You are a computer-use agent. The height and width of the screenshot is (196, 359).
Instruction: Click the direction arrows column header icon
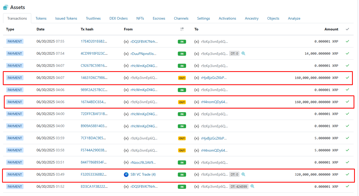click(182, 29)
